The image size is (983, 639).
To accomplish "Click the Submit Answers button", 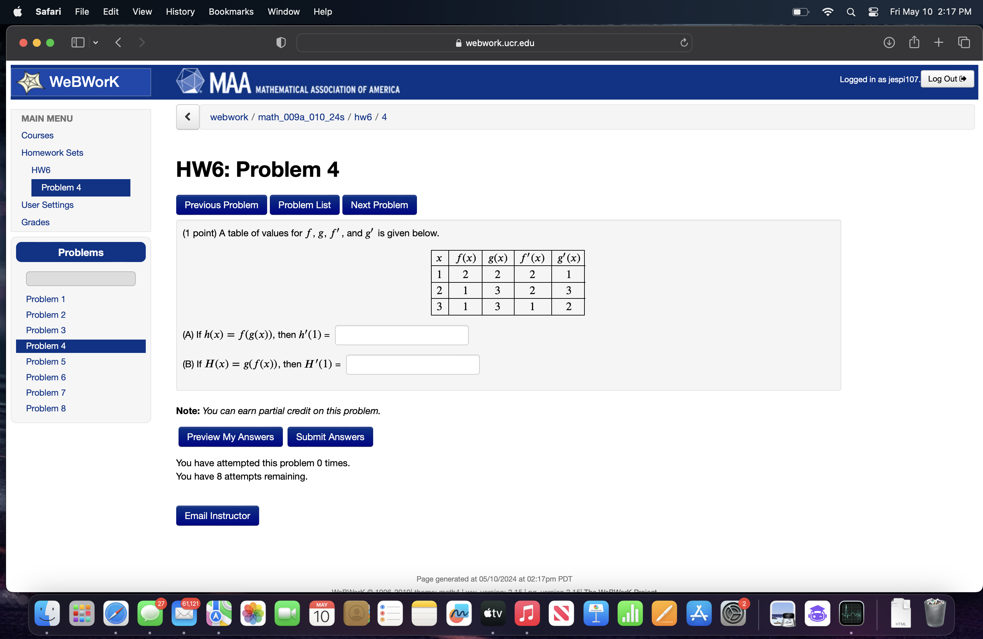I will [x=330, y=437].
